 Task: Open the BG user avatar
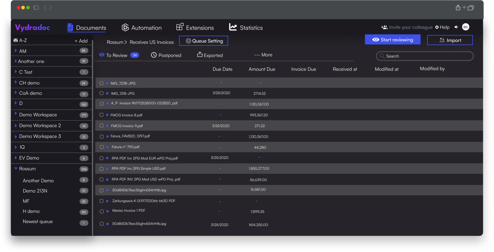[465, 27]
